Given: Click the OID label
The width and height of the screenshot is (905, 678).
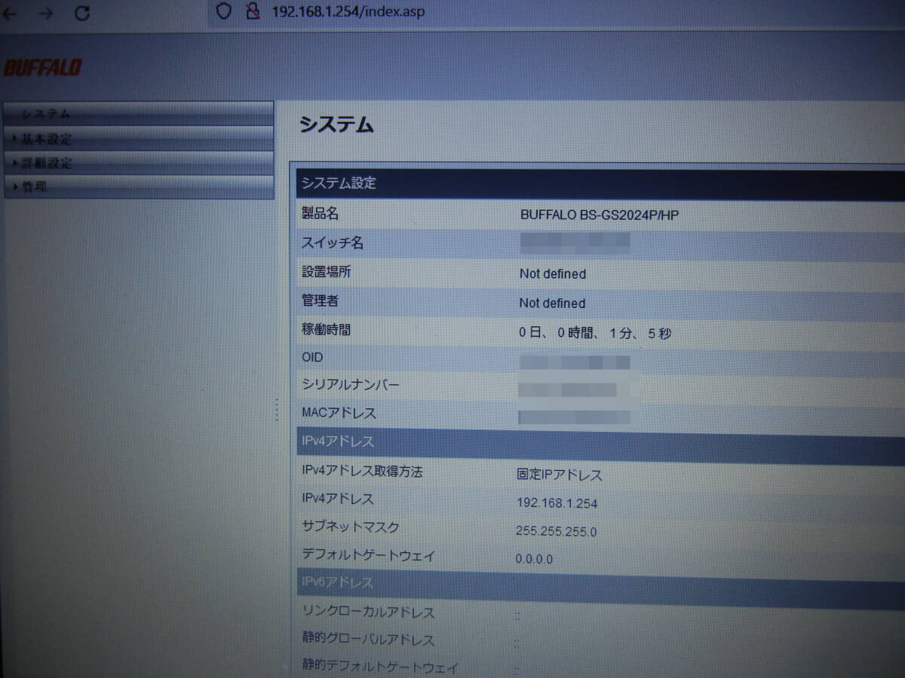Looking at the screenshot, I should click(312, 358).
